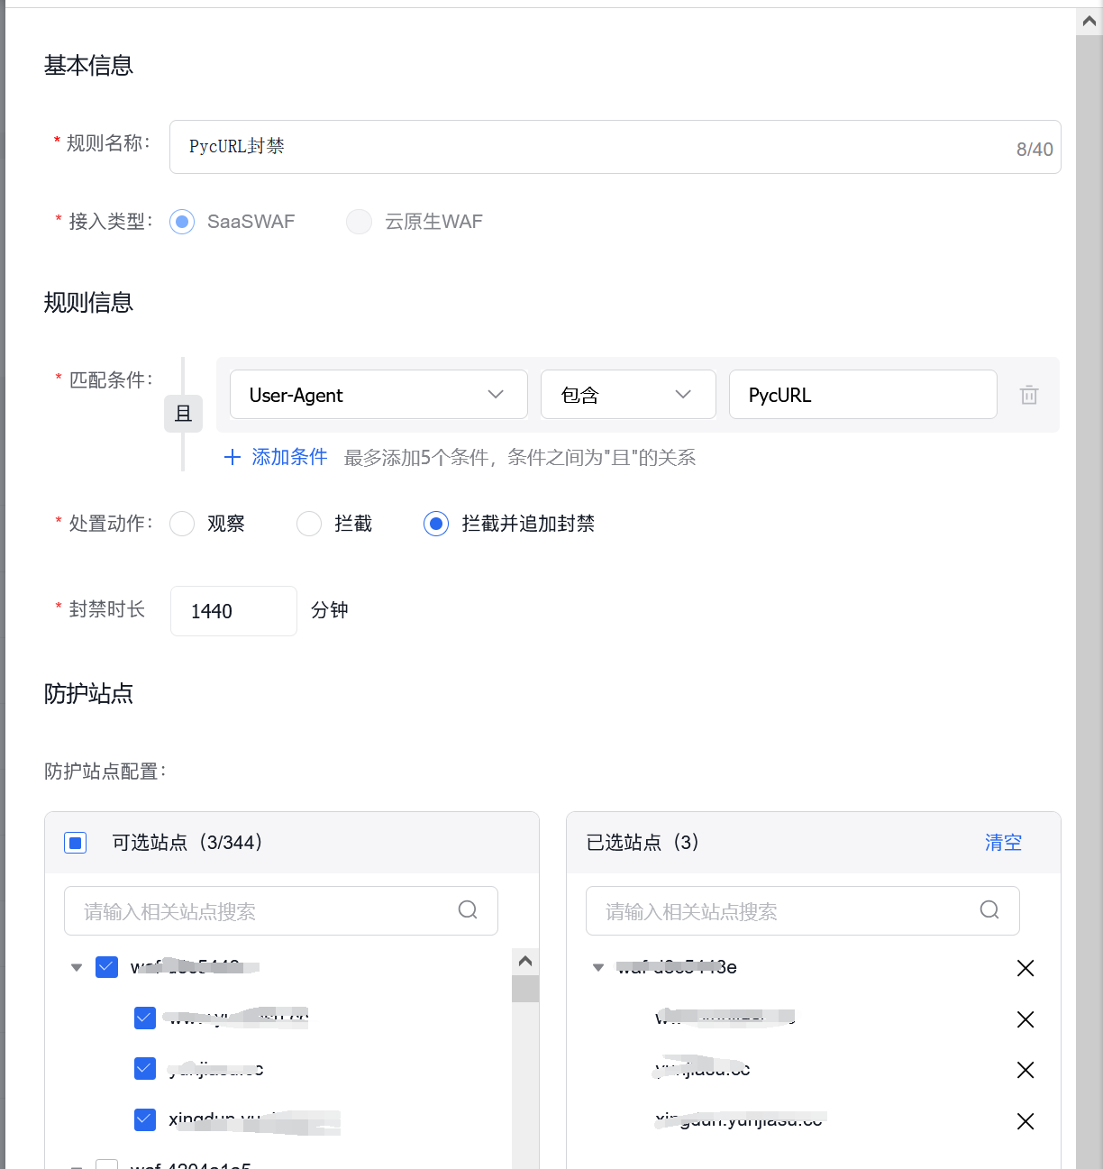This screenshot has width=1103, height=1169.
Task: Focus the selected sites search box
Action: 803,910
